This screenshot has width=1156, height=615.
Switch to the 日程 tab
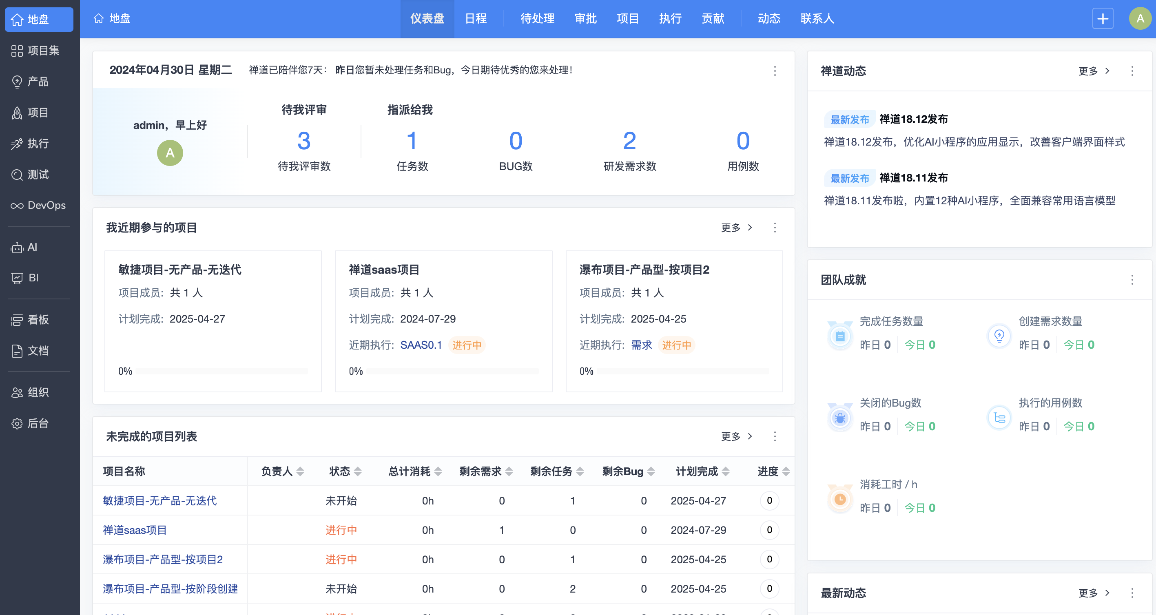click(x=476, y=19)
